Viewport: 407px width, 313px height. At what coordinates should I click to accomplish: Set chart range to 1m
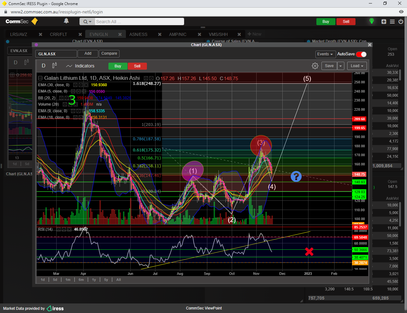coord(68,280)
